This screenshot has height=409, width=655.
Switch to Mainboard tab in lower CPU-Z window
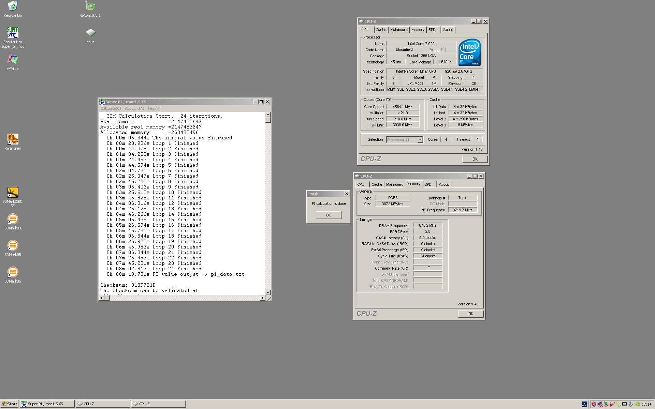pyautogui.click(x=395, y=184)
